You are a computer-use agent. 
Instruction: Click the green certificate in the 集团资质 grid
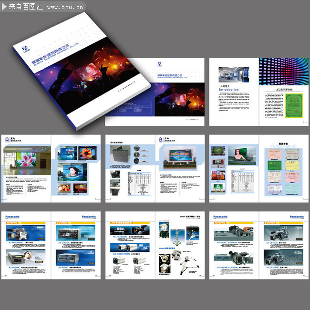pyautogui.click(x=274, y=165)
